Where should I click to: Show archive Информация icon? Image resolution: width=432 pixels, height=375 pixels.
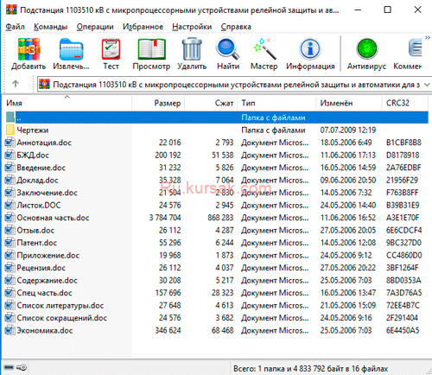[310, 49]
